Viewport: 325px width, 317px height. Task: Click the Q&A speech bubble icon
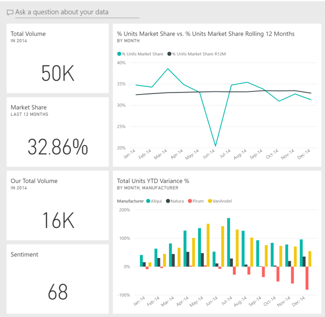[10, 12]
